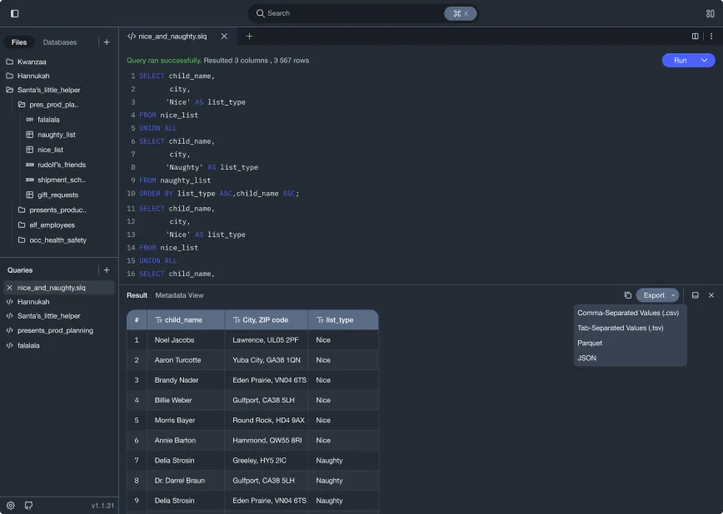Screen dimensions: 723x514
Task: Focus the Search field
Action: click(363, 13)
